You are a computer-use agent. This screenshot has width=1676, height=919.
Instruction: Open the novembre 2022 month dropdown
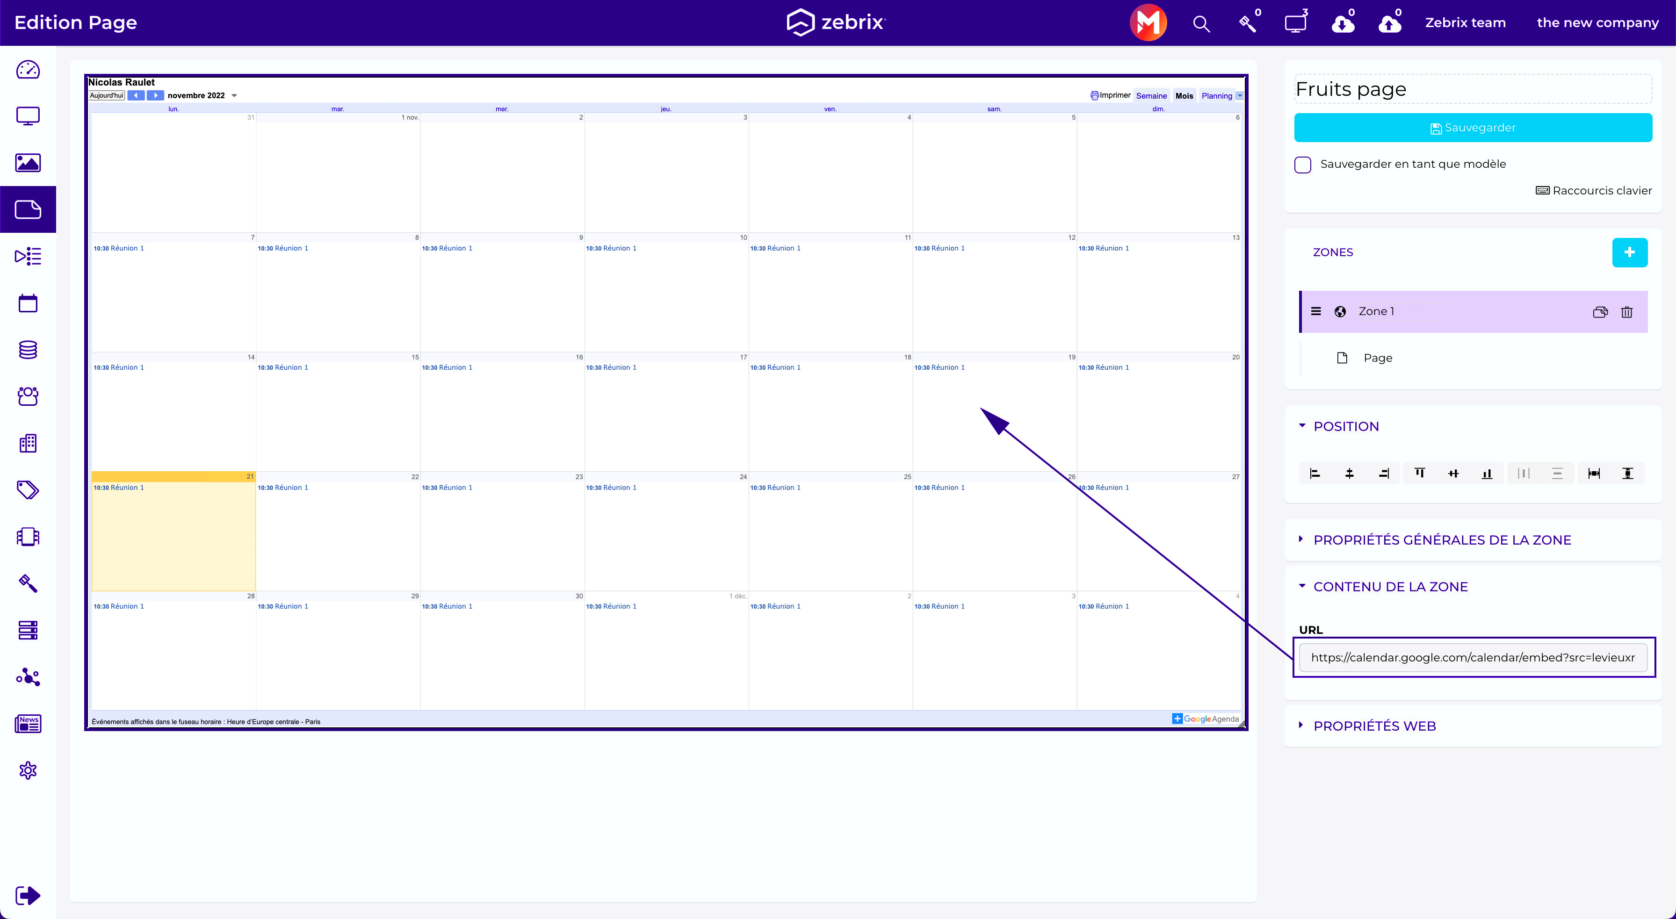(x=234, y=96)
